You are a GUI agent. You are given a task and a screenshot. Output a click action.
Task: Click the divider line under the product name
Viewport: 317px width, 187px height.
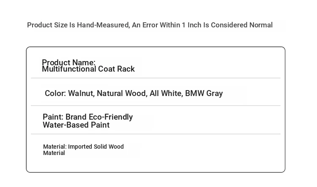[x=156, y=78]
